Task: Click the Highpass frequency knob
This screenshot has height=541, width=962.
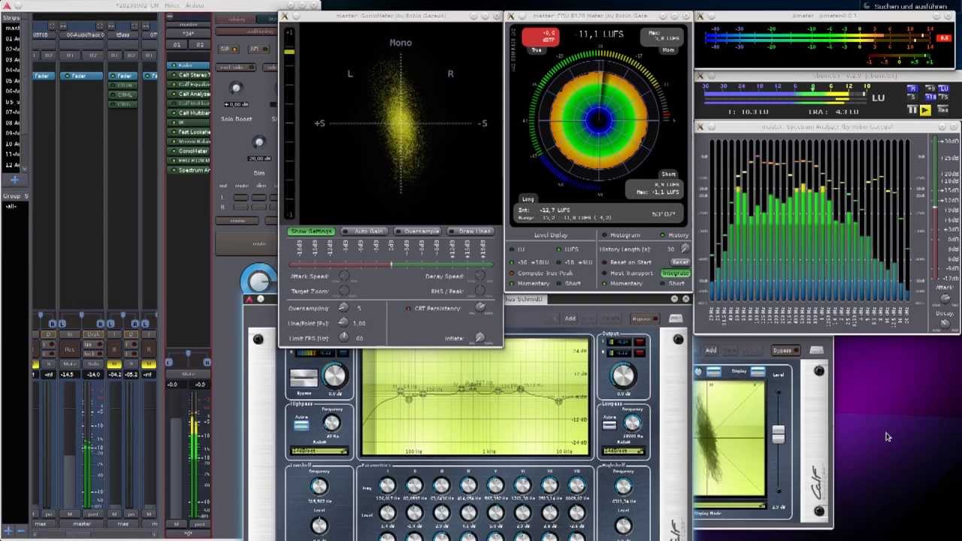Action: coord(331,425)
